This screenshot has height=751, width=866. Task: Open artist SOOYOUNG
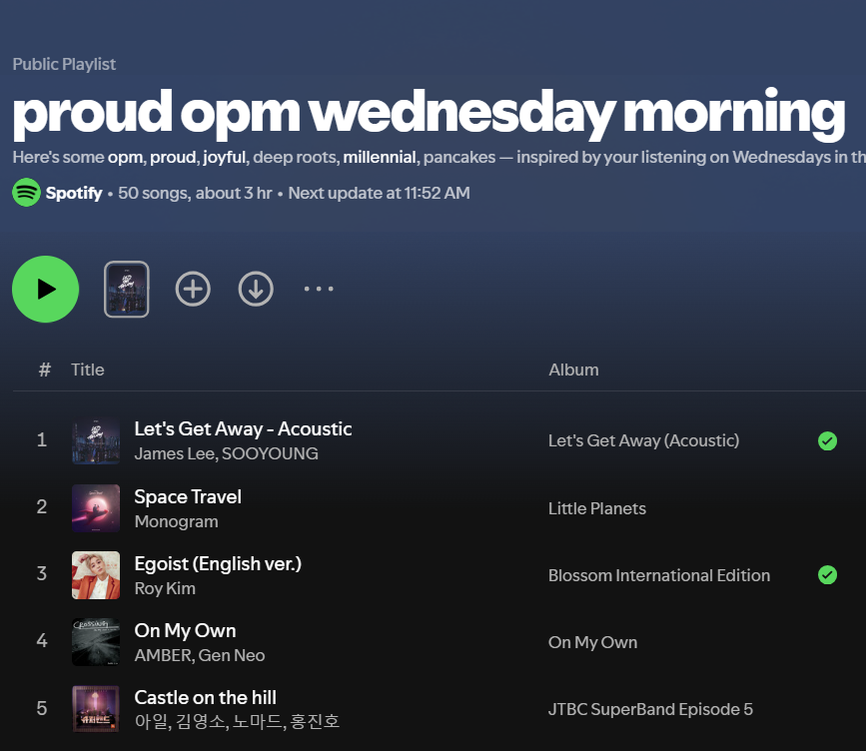coord(270,453)
